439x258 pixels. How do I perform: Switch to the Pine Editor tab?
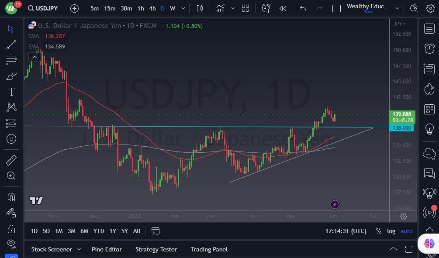(x=107, y=249)
